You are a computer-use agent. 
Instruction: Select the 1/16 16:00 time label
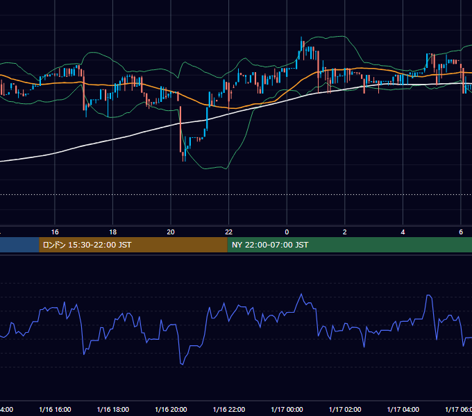[55, 409]
